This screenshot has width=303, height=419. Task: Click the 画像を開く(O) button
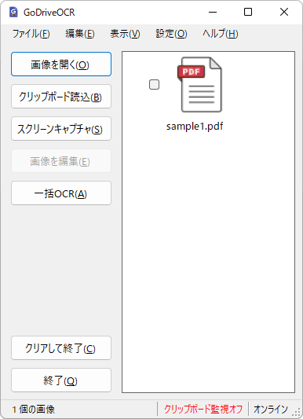pyautogui.click(x=61, y=64)
